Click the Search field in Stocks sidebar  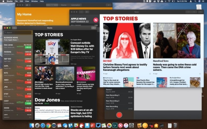click(18, 33)
